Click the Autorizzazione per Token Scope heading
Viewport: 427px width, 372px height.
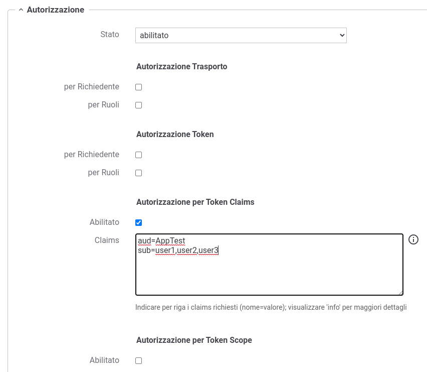[194, 340]
